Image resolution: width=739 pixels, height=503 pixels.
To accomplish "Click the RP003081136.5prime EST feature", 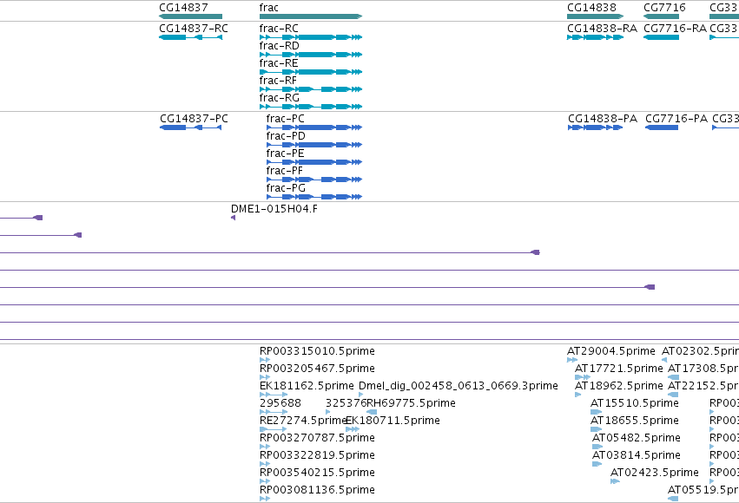I will [265, 500].
